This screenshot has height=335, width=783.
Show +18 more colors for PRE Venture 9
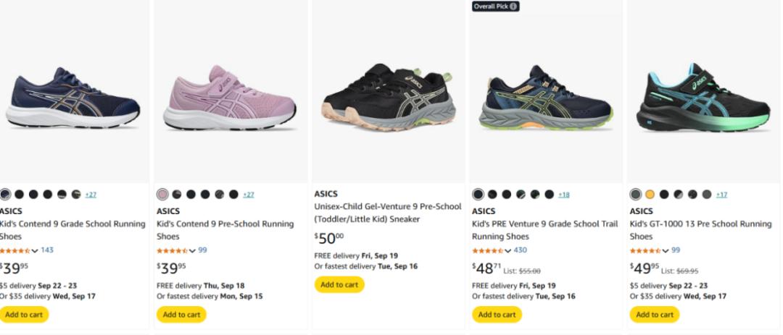click(x=564, y=195)
